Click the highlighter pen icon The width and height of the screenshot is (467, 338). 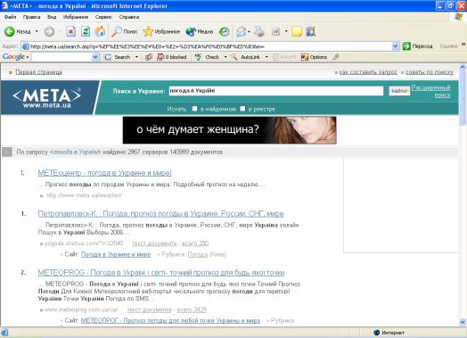336,57
